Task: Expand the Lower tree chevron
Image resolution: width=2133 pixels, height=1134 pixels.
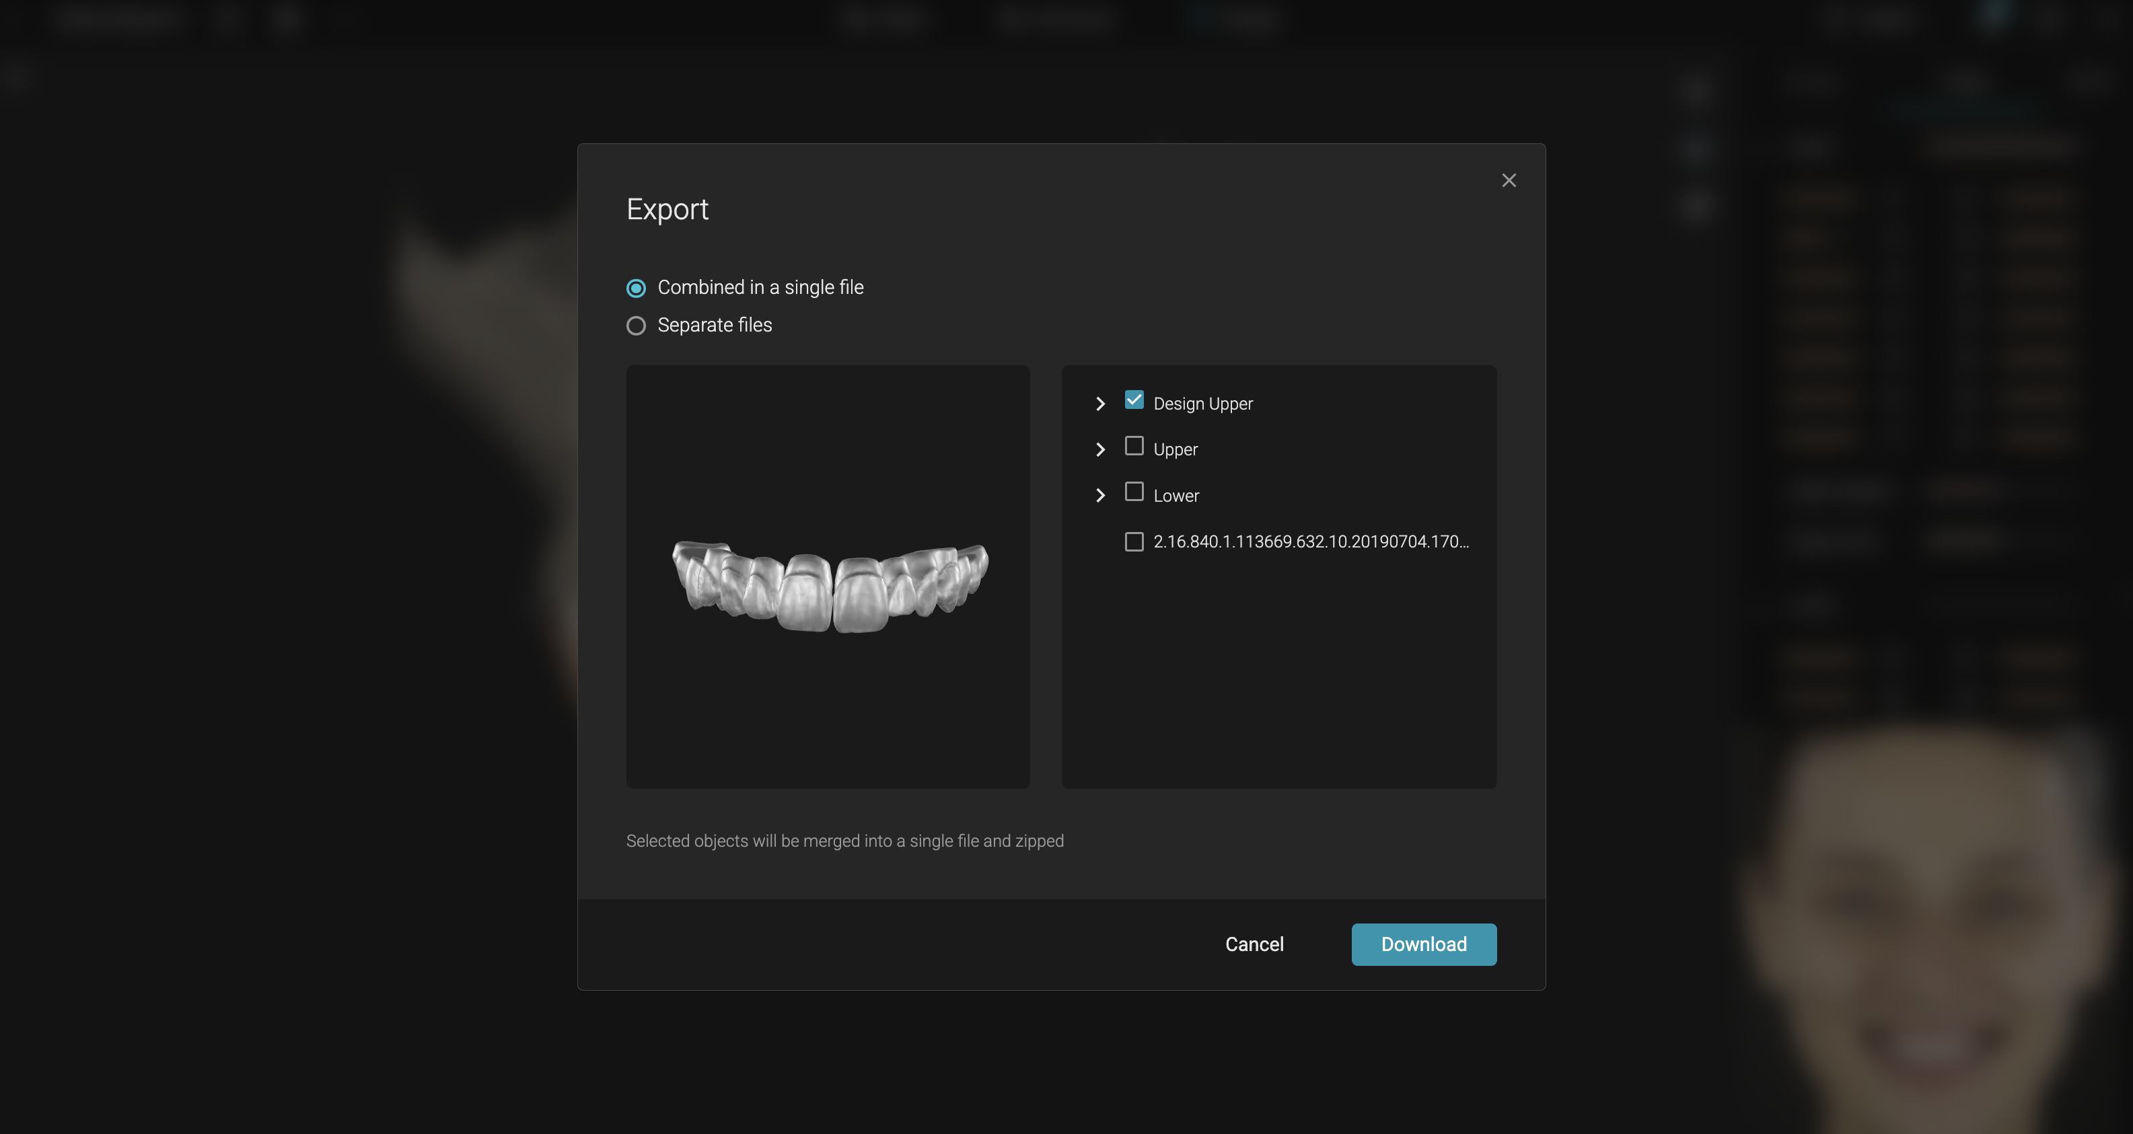Action: click(x=1100, y=496)
